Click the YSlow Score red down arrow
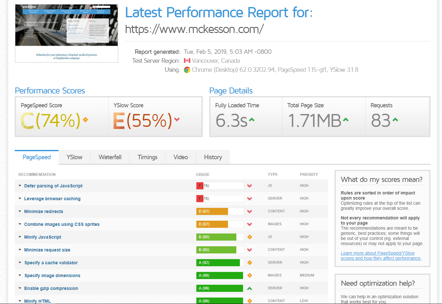The height and width of the screenshot is (304, 442). pyautogui.click(x=177, y=119)
